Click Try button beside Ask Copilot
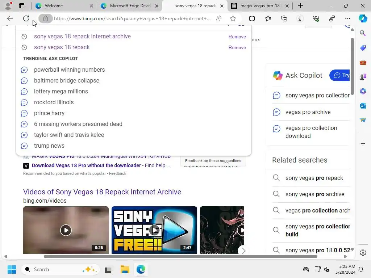The height and width of the screenshot is (278, 371). tap(340, 75)
